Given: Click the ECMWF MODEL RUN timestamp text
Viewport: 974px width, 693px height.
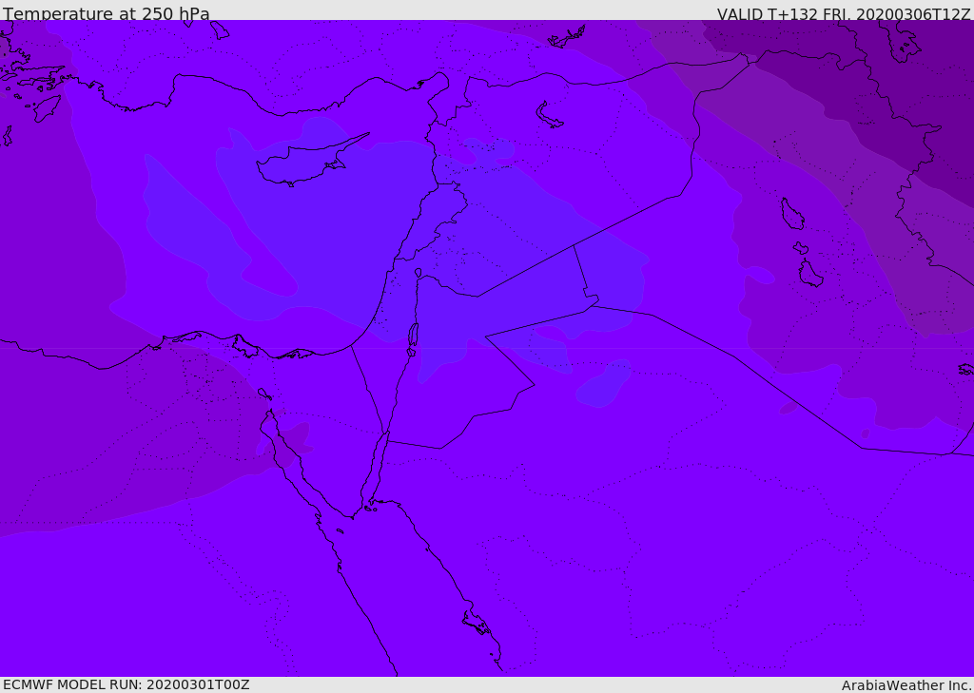Looking at the screenshot, I should click(127, 684).
